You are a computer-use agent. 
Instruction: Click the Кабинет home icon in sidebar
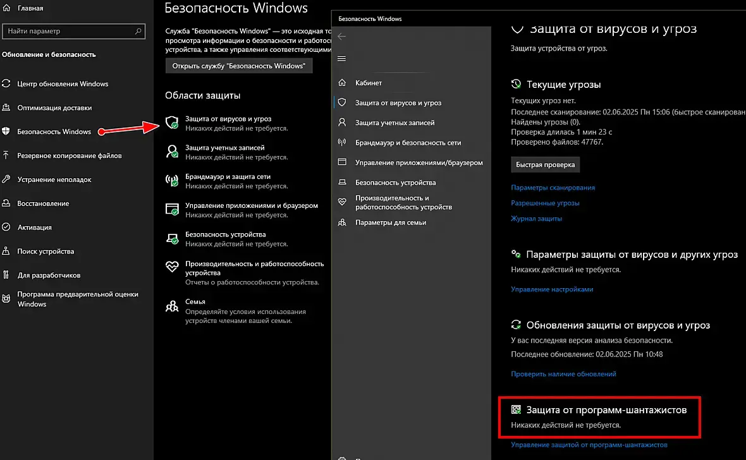342,83
